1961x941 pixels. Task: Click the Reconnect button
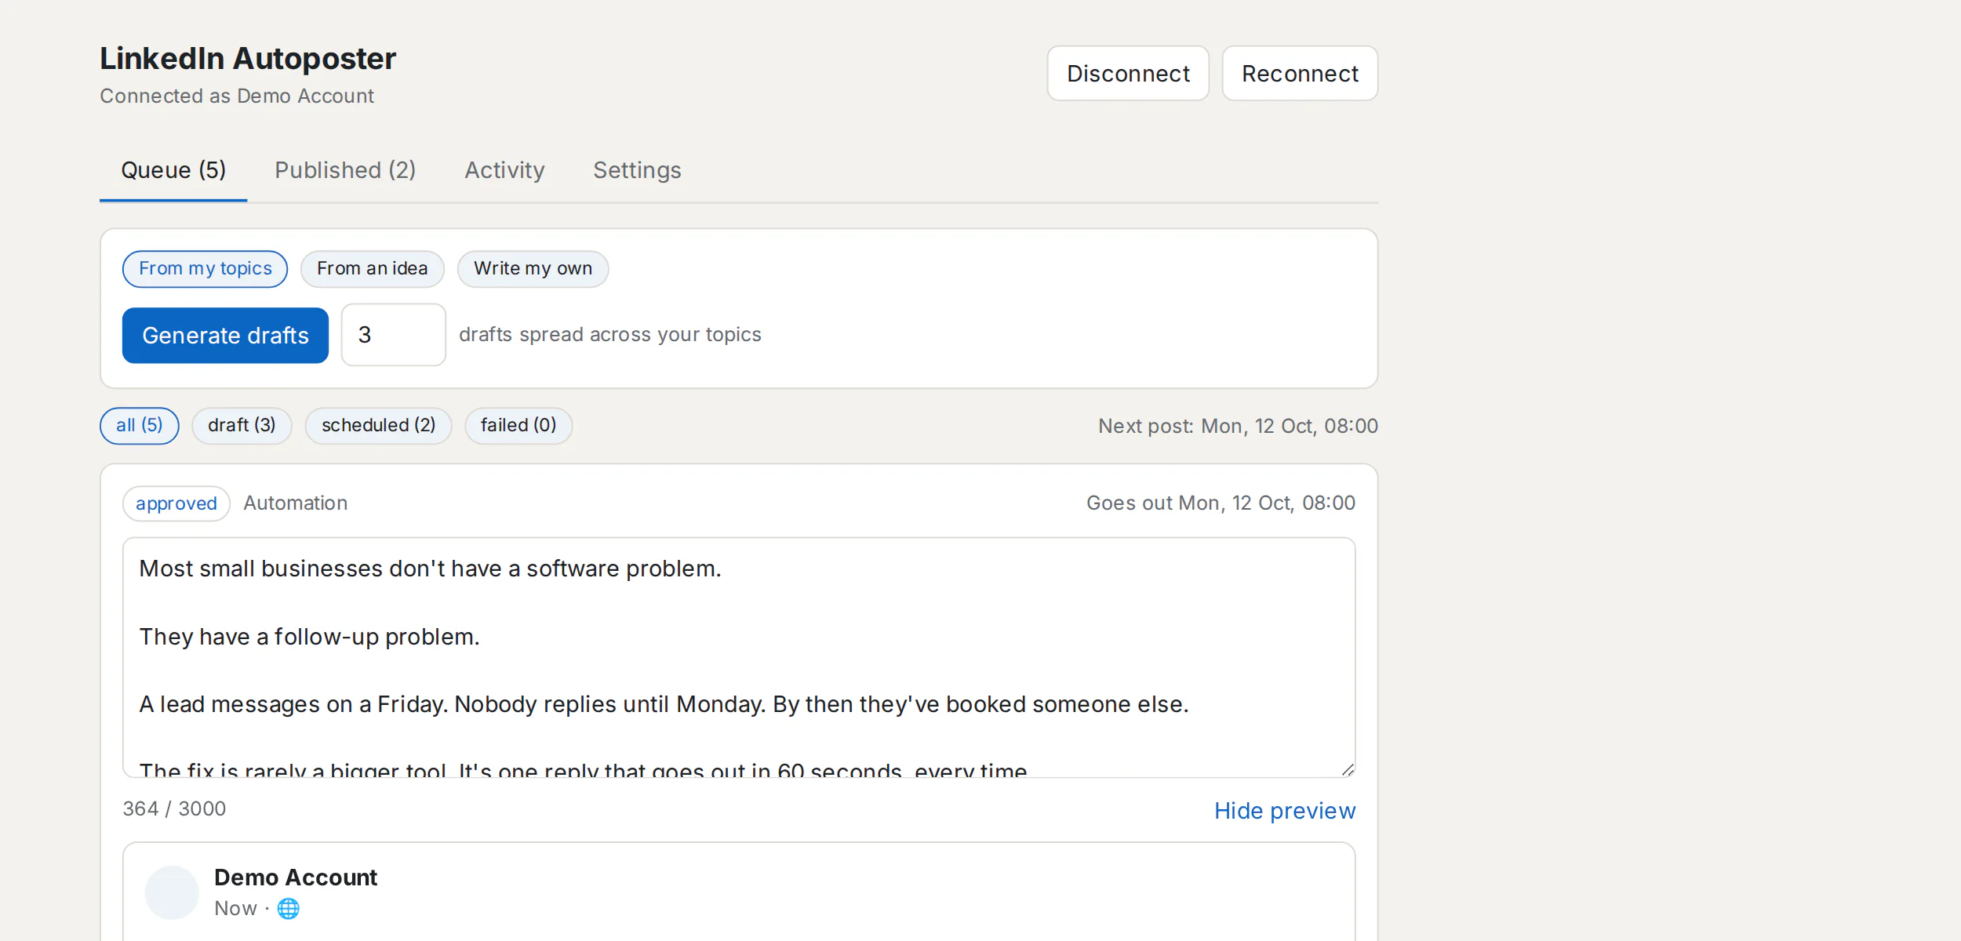pos(1300,74)
